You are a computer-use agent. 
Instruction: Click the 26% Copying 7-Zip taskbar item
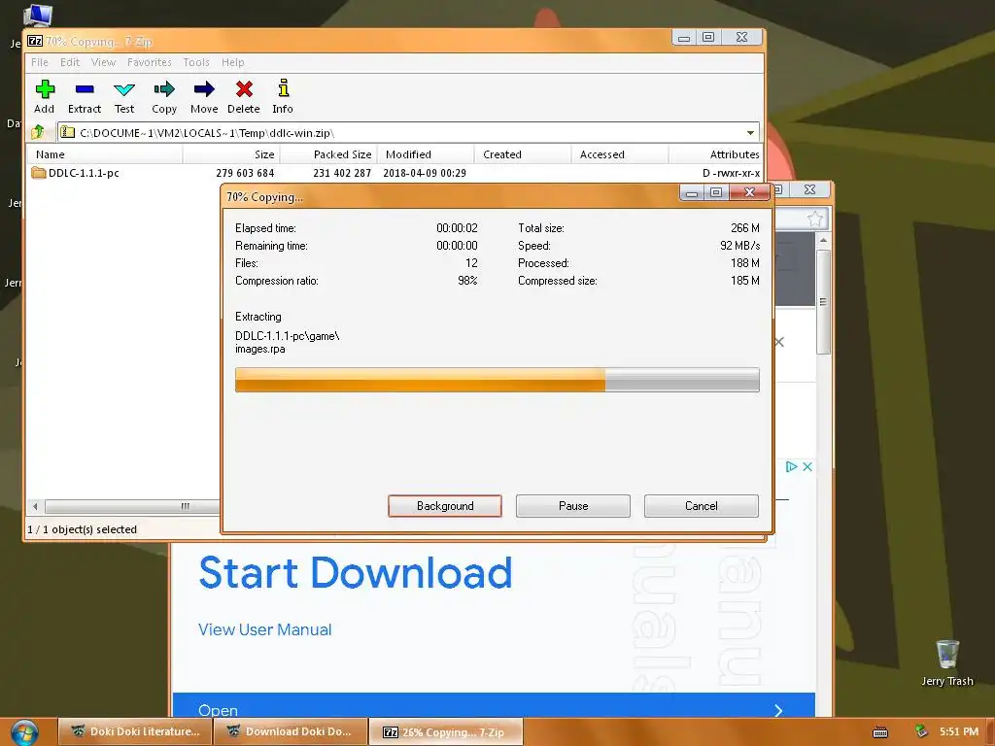pos(446,732)
